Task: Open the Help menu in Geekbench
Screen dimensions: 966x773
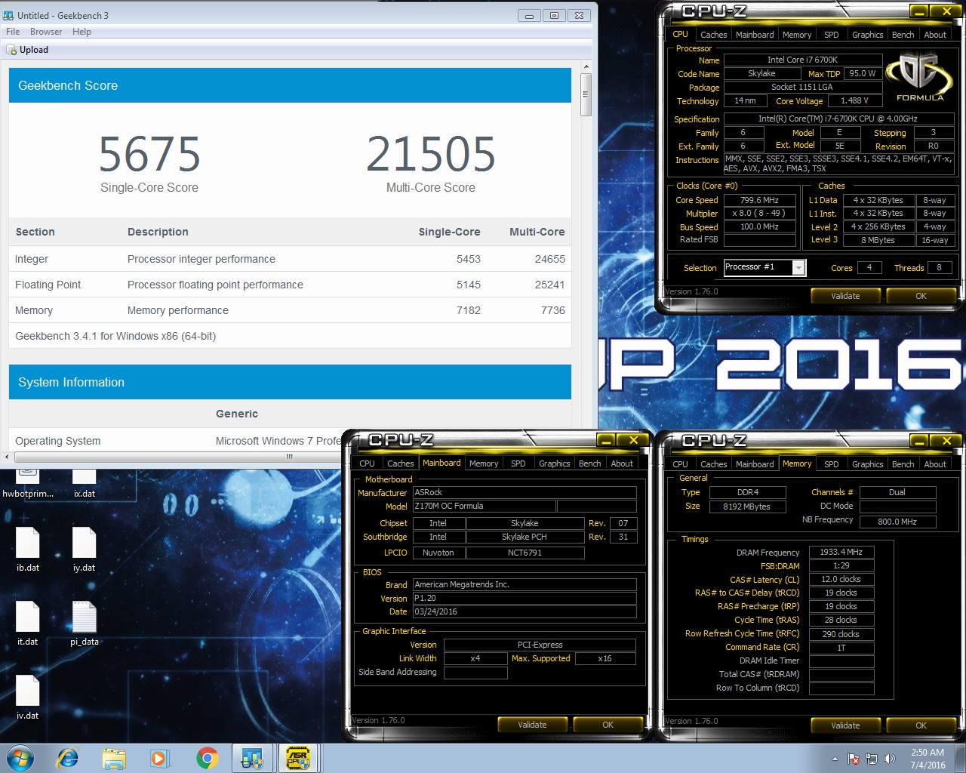Action: pos(82,32)
